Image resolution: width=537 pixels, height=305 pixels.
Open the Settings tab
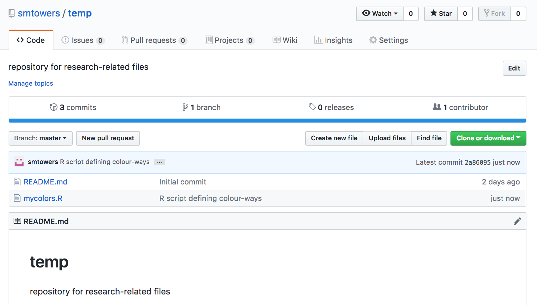(x=389, y=40)
